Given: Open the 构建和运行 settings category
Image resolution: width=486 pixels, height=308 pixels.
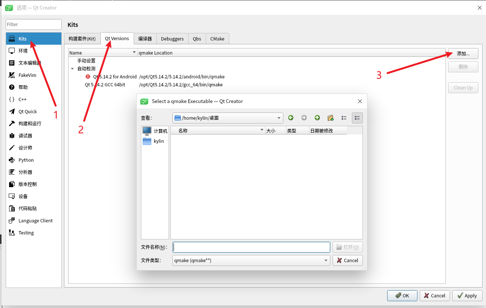Looking at the screenshot, I should tap(34, 124).
